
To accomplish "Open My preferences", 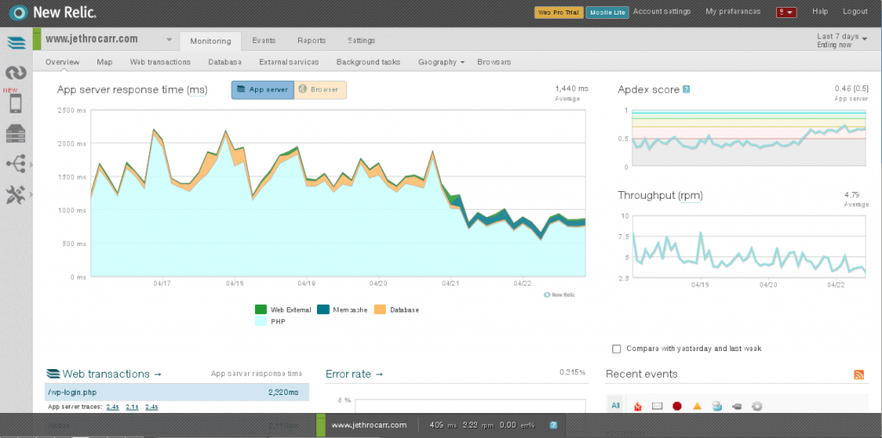I will pyautogui.click(x=732, y=11).
